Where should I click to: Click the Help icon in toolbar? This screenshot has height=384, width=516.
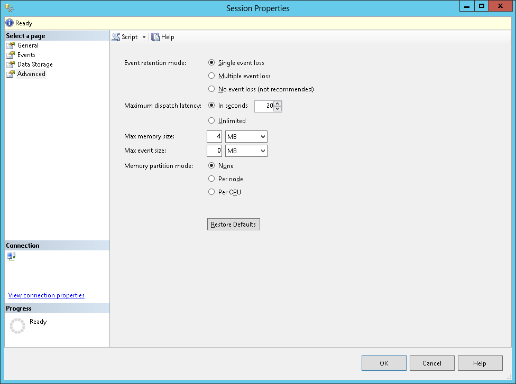point(155,37)
